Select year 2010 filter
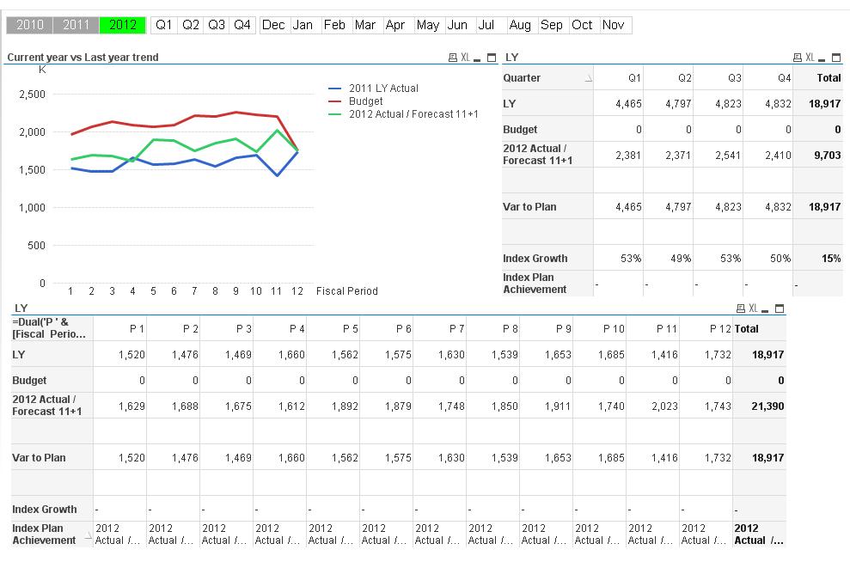The image size is (850, 562). coord(30,25)
